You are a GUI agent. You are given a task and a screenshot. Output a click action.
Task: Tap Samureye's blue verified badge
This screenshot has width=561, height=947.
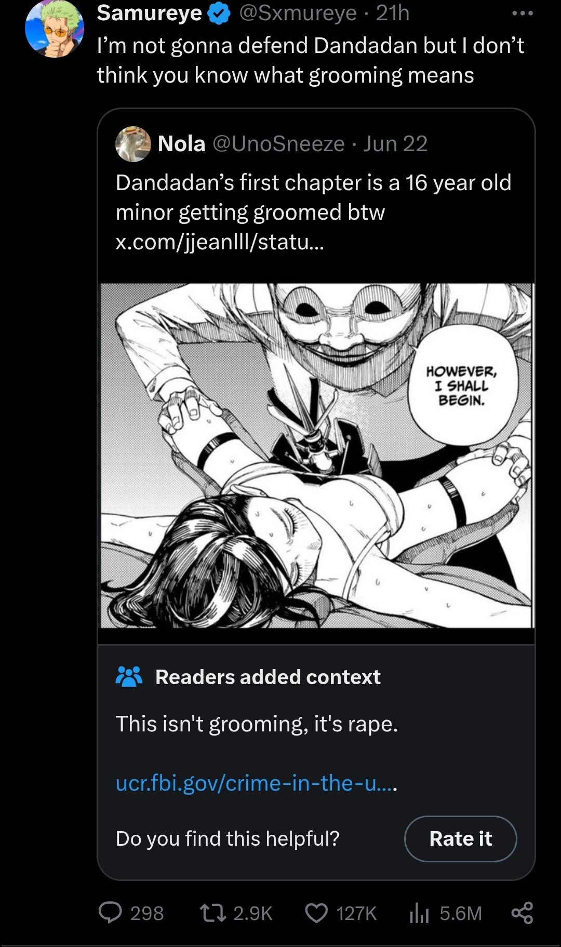point(219,14)
